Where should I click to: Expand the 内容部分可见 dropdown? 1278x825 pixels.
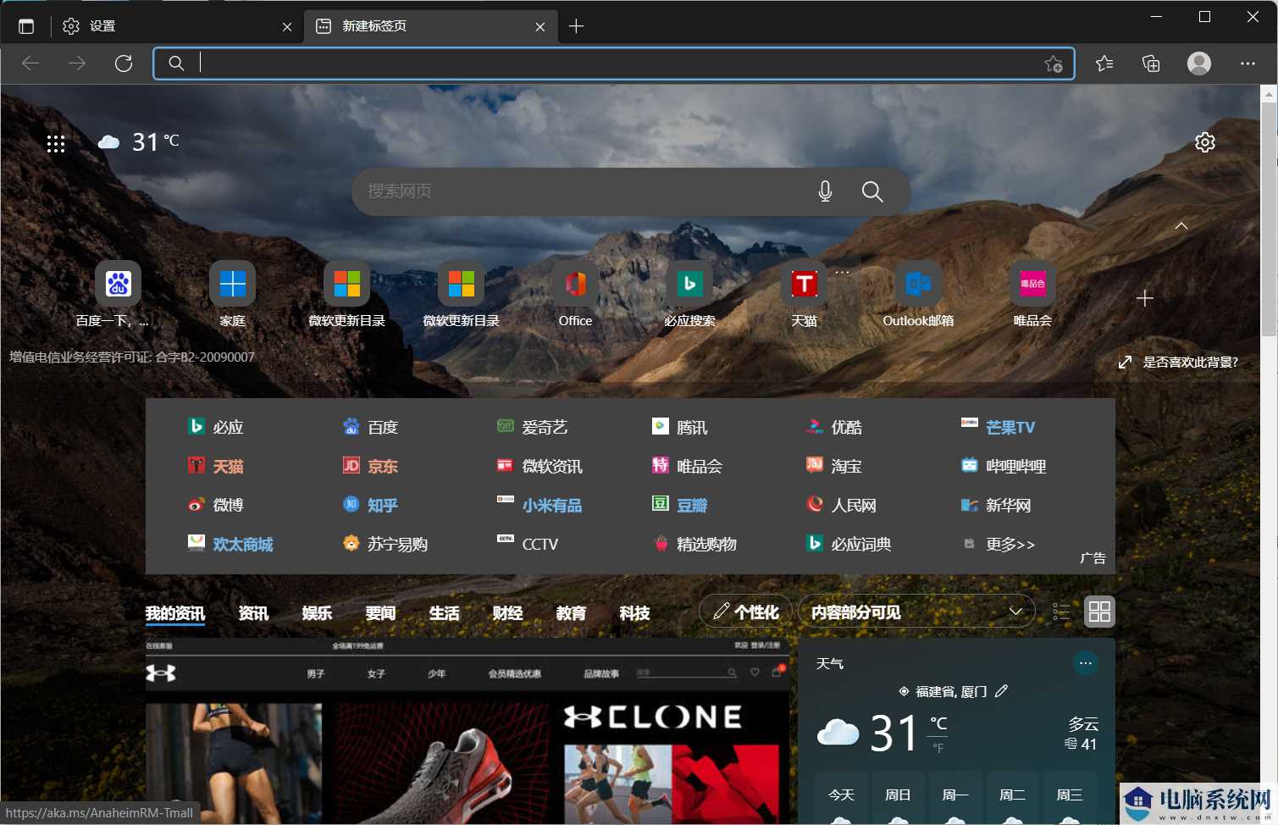pos(916,612)
